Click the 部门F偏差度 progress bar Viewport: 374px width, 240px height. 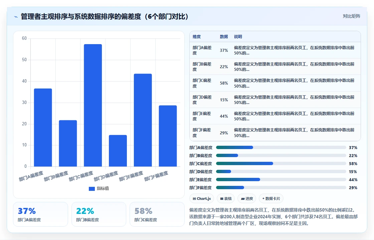pos(281,188)
